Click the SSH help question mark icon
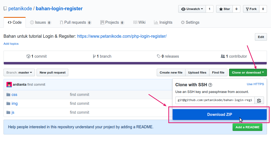This screenshot has height=142, width=271. click(210, 85)
